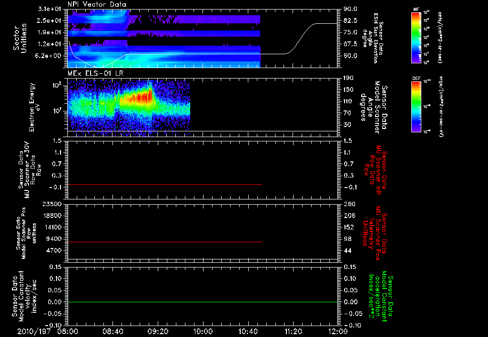Click the "08:40" time tick label
Screen dimensions: 488x337
112,331
